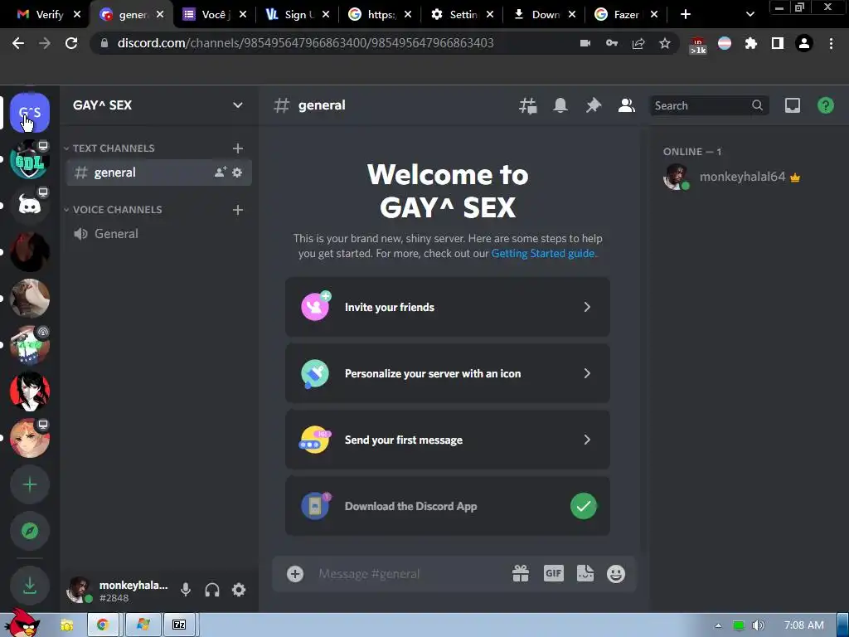849x637 pixels.
Task: Open Send your first message card
Action: (x=447, y=440)
